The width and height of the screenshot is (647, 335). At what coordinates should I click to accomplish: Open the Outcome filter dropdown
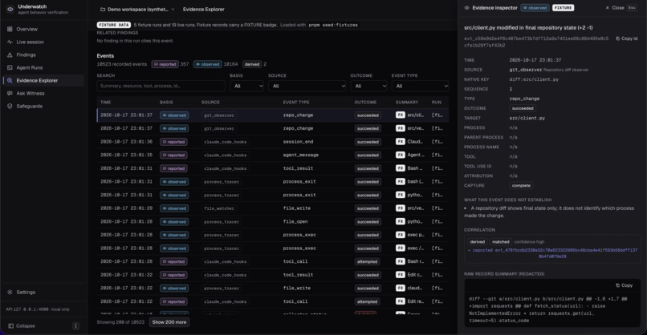point(369,86)
